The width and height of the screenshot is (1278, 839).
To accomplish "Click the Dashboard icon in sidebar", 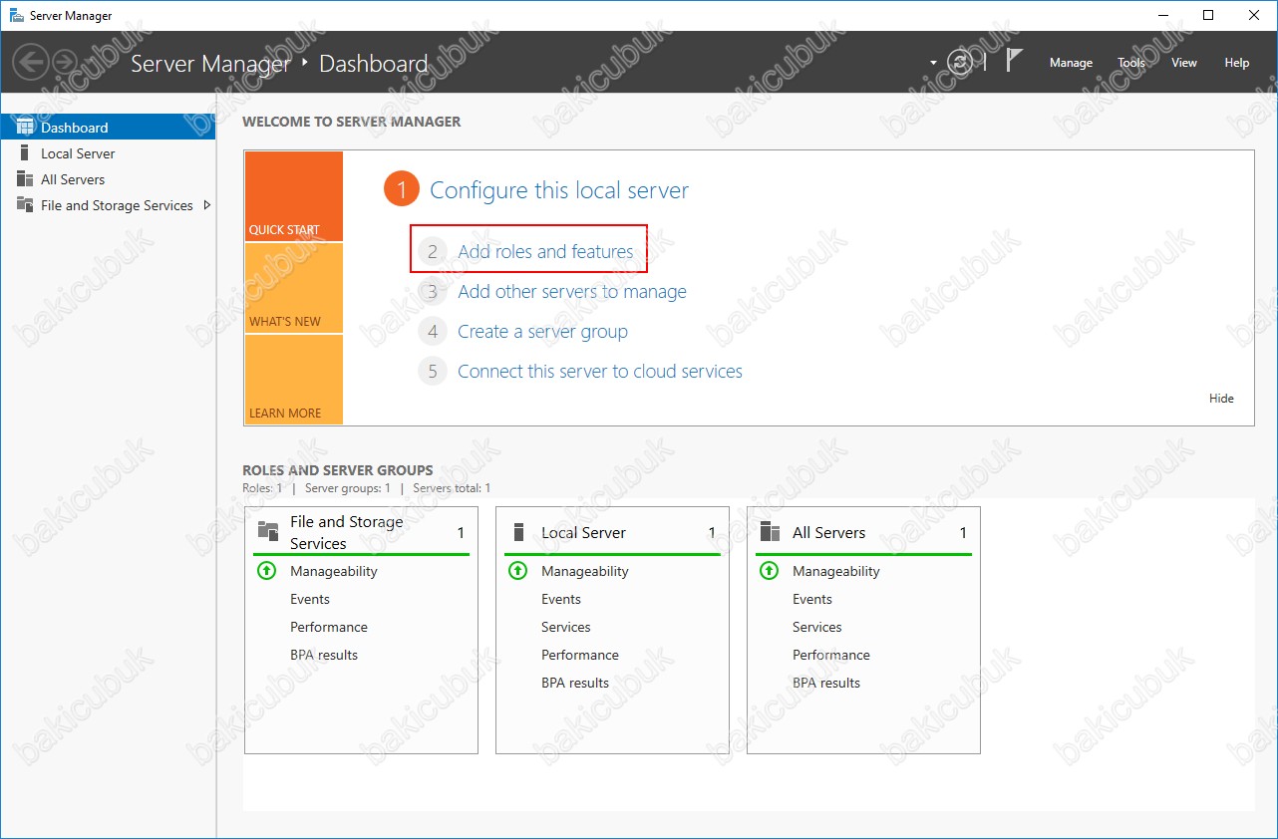I will coord(25,127).
